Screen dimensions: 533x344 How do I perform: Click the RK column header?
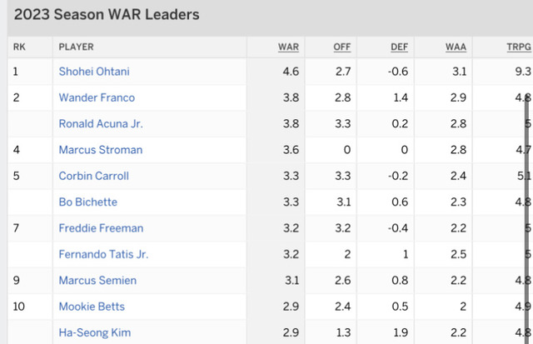pos(19,47)
